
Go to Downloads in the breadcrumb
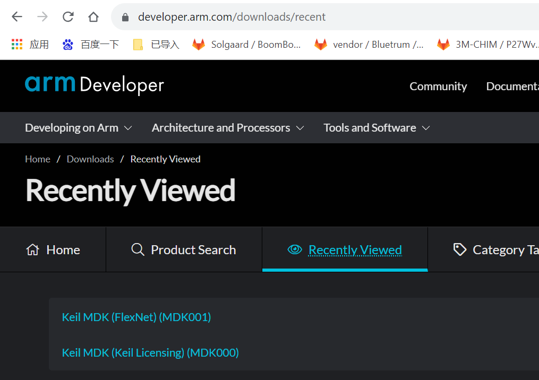tap(90, 159)
